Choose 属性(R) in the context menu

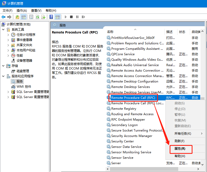pos(180,149)
